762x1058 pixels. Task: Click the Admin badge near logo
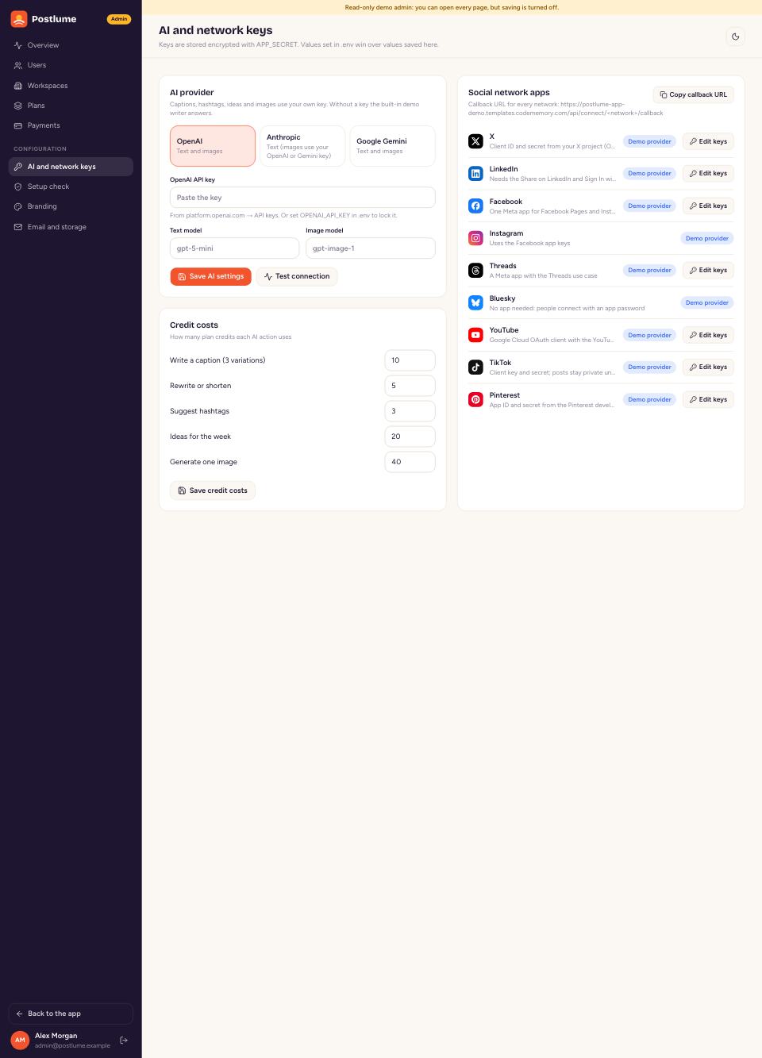click(x=119, y=19)
